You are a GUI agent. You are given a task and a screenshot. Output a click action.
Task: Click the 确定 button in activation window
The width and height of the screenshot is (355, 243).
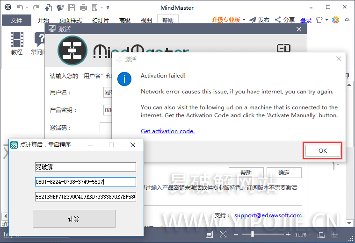[x=284, y=172]
